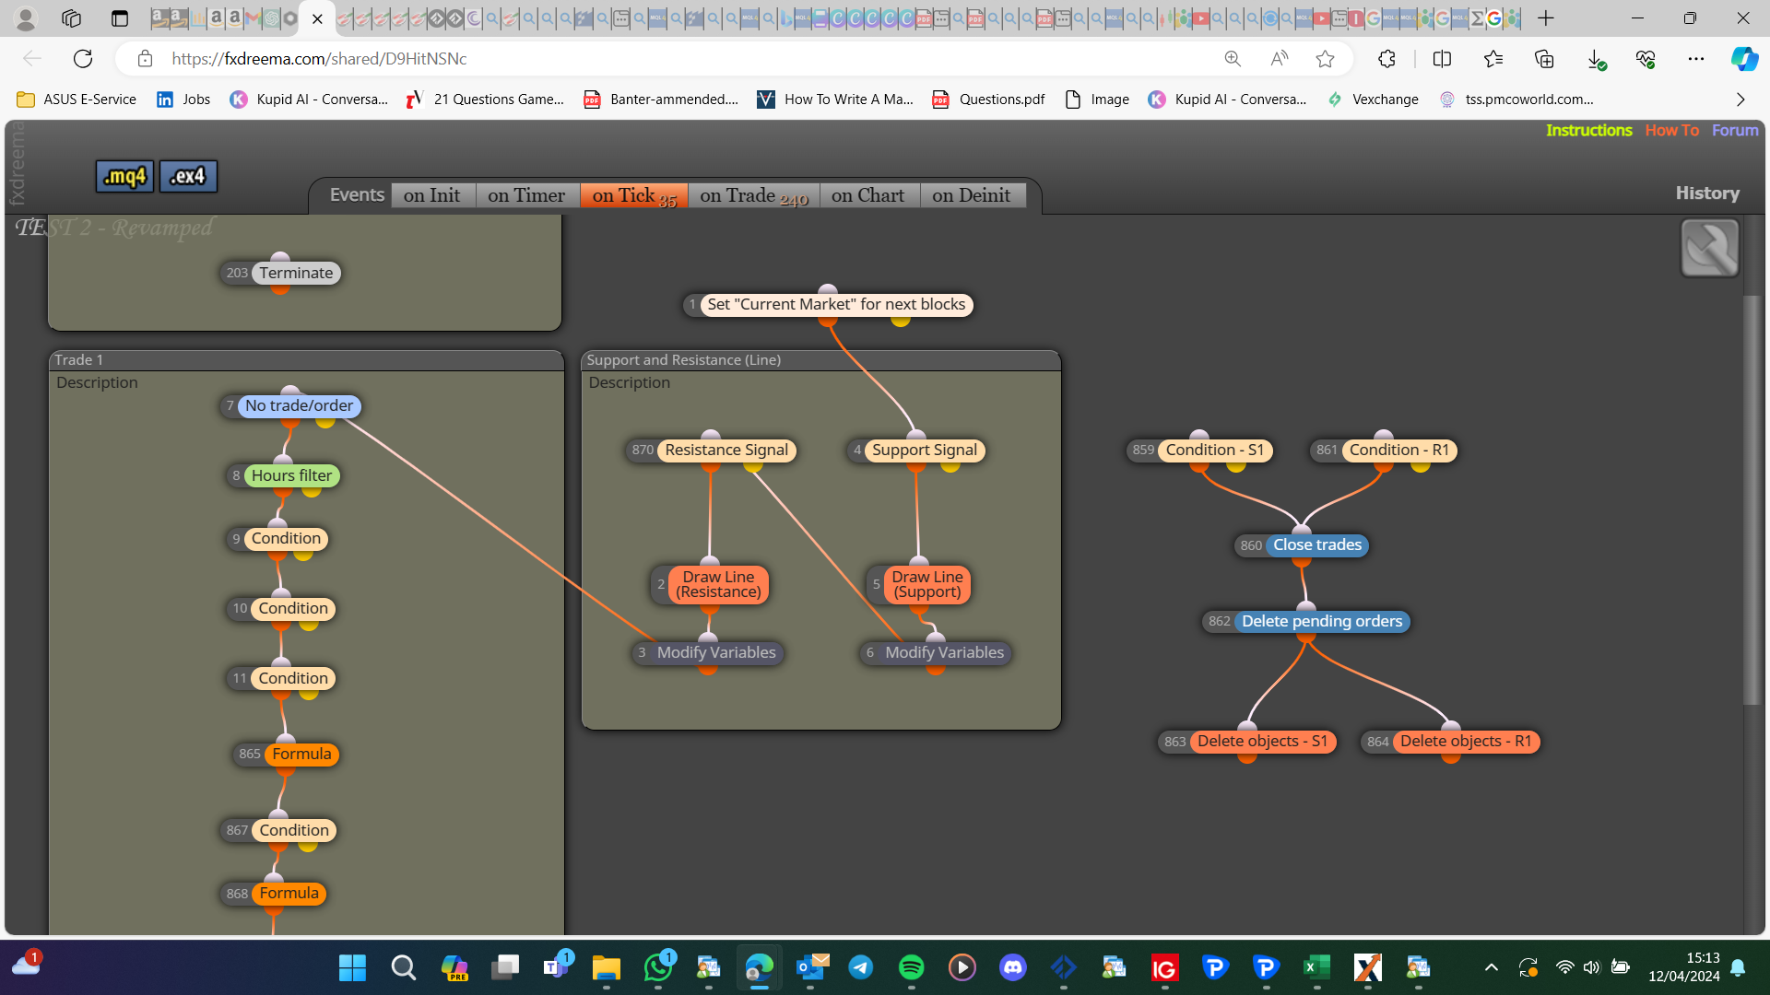Viewport: 1770px width, 995px height.
Task: Open Spotify from the taskbar
Action: point(911,967)
